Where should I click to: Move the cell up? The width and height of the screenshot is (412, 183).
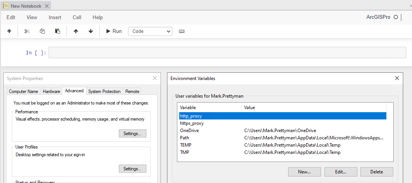click(76, 31)
